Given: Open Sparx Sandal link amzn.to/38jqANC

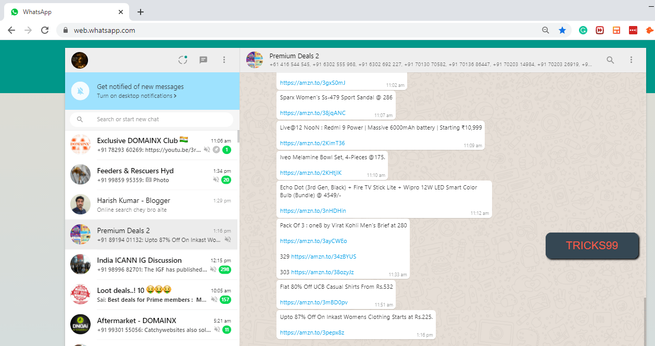Looking at the screenshot, I should [x=312, y=113].
